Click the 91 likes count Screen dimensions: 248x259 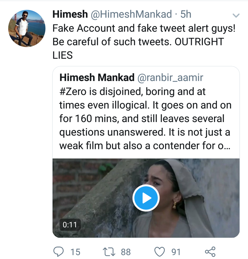point(176,252)
